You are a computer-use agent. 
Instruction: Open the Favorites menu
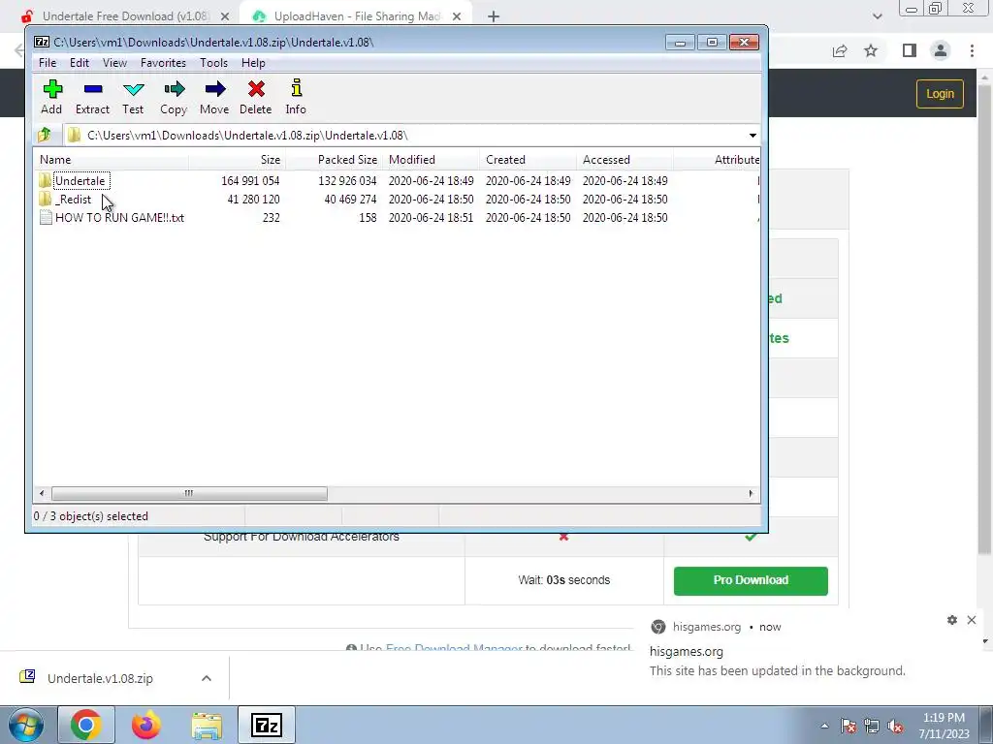click(163, 63)
